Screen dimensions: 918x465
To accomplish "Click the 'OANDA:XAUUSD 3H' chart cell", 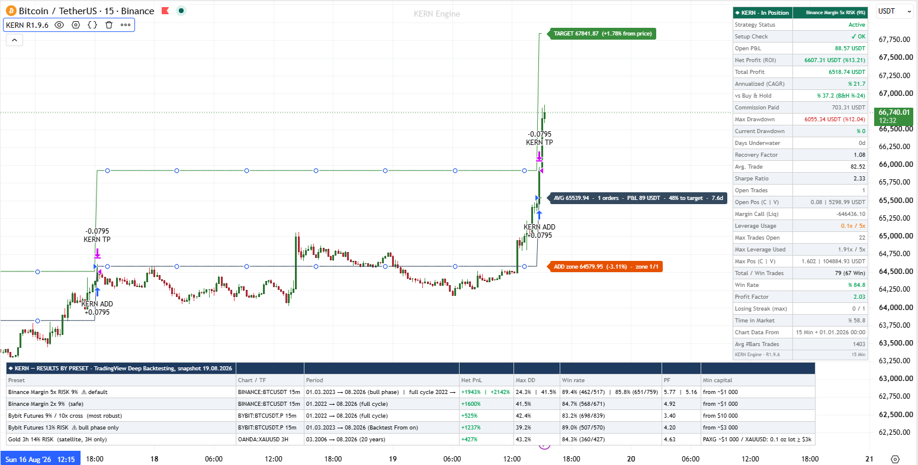I will tap(269, 440).
